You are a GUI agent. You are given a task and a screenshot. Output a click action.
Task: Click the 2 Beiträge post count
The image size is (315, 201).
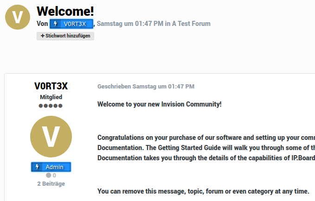[x=51, y=183]
